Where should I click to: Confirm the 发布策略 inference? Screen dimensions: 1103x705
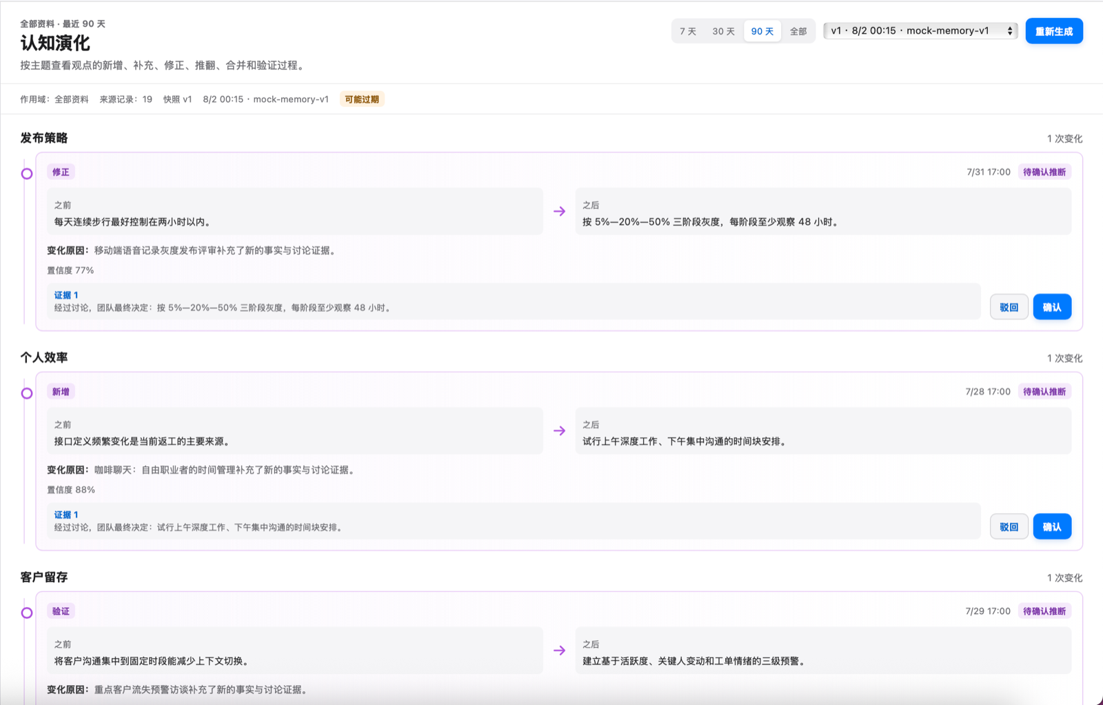point(1052,307)
